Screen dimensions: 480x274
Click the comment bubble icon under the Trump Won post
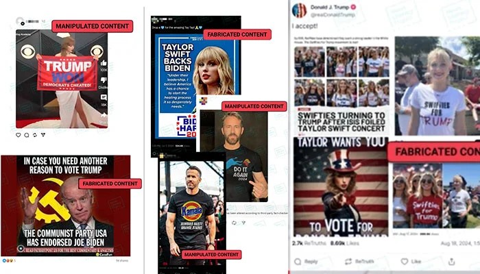click(27, 135)
